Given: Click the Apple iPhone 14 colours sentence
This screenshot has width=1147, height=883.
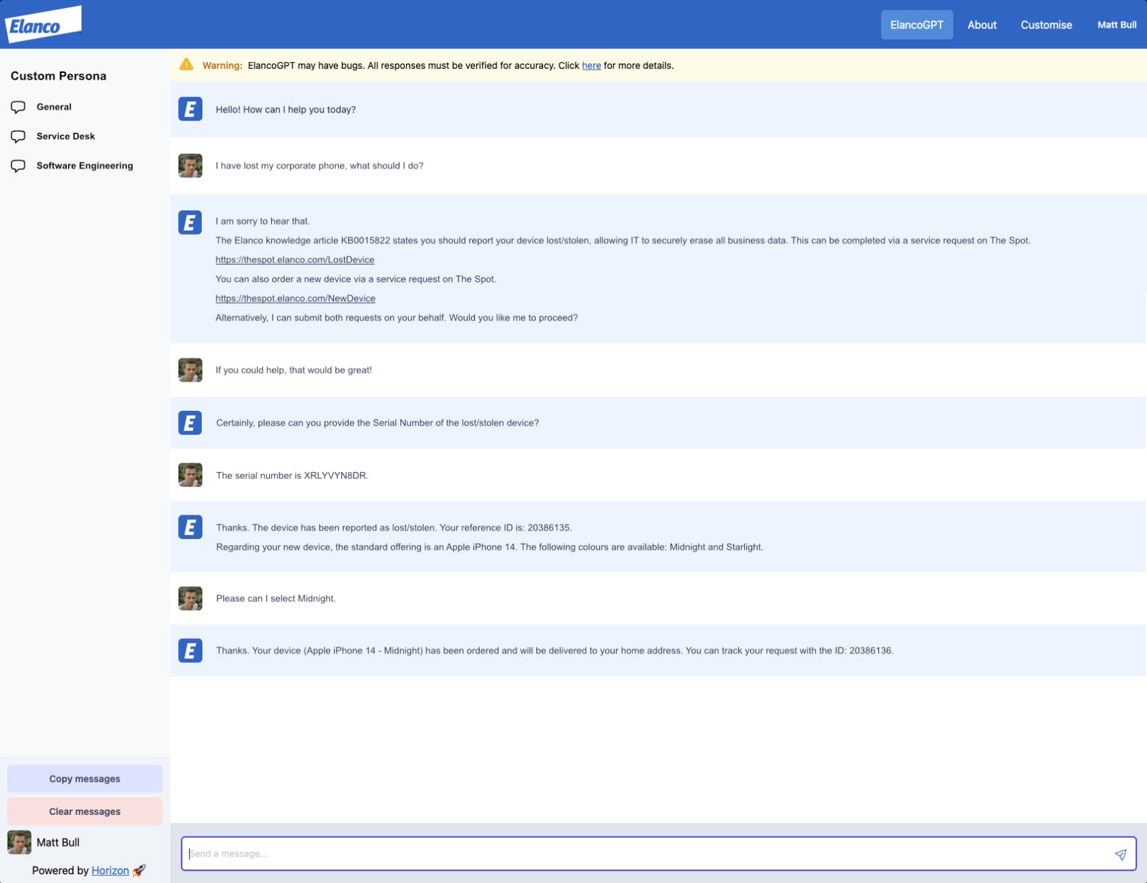Looking at the screenshot, I should tap(489, 547).
